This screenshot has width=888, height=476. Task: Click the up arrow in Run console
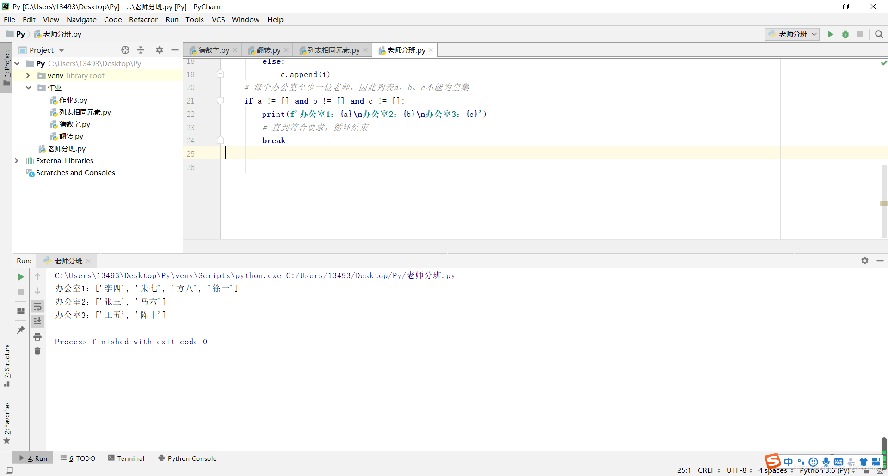37,276
